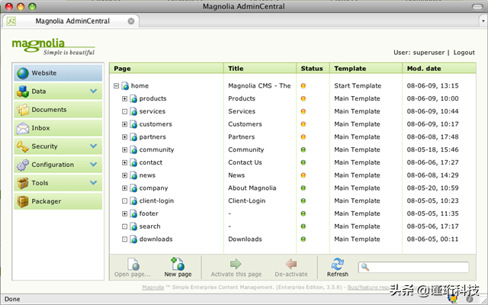Image resolution: width=488 pixels, height=305 pixels.
Task: Open the Magnolia footer link
Action: (x=152, y=287)
